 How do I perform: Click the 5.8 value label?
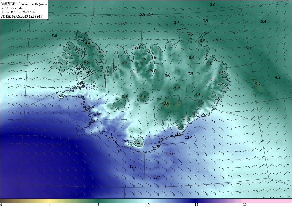tap(142, 15)
